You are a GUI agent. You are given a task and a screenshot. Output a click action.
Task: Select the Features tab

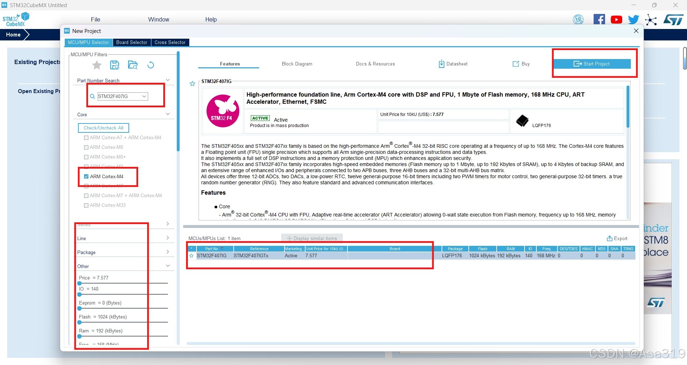point(230,64)
